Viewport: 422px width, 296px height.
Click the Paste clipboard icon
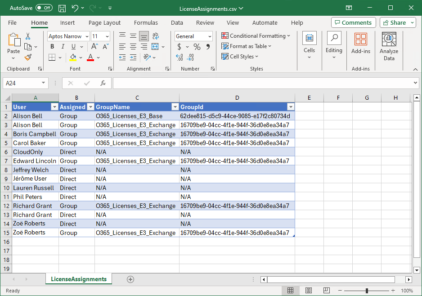13,40
